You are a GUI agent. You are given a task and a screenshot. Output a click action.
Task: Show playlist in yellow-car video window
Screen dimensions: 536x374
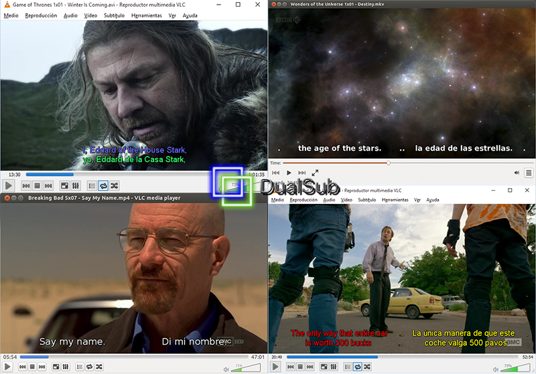tap(348, 367)
